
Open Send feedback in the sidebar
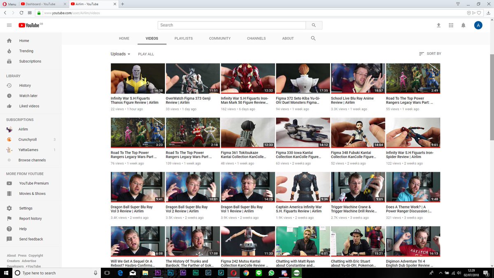tap(31, 239)
